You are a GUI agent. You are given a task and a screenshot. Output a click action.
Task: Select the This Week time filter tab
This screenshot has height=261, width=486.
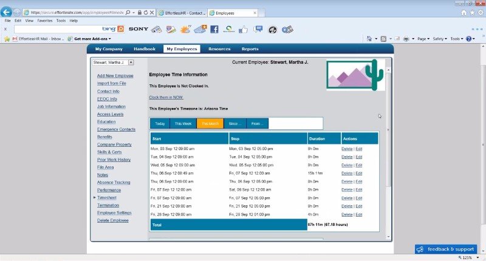pyautogui.click(x=182, y=123)
